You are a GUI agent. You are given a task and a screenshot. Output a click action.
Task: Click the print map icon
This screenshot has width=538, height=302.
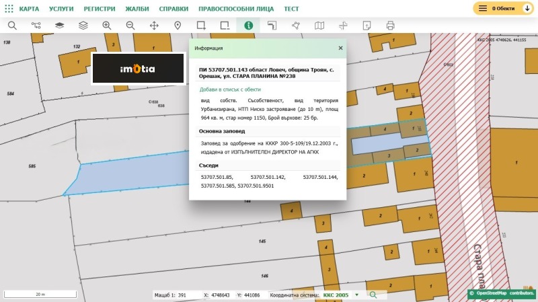(390, 26)
